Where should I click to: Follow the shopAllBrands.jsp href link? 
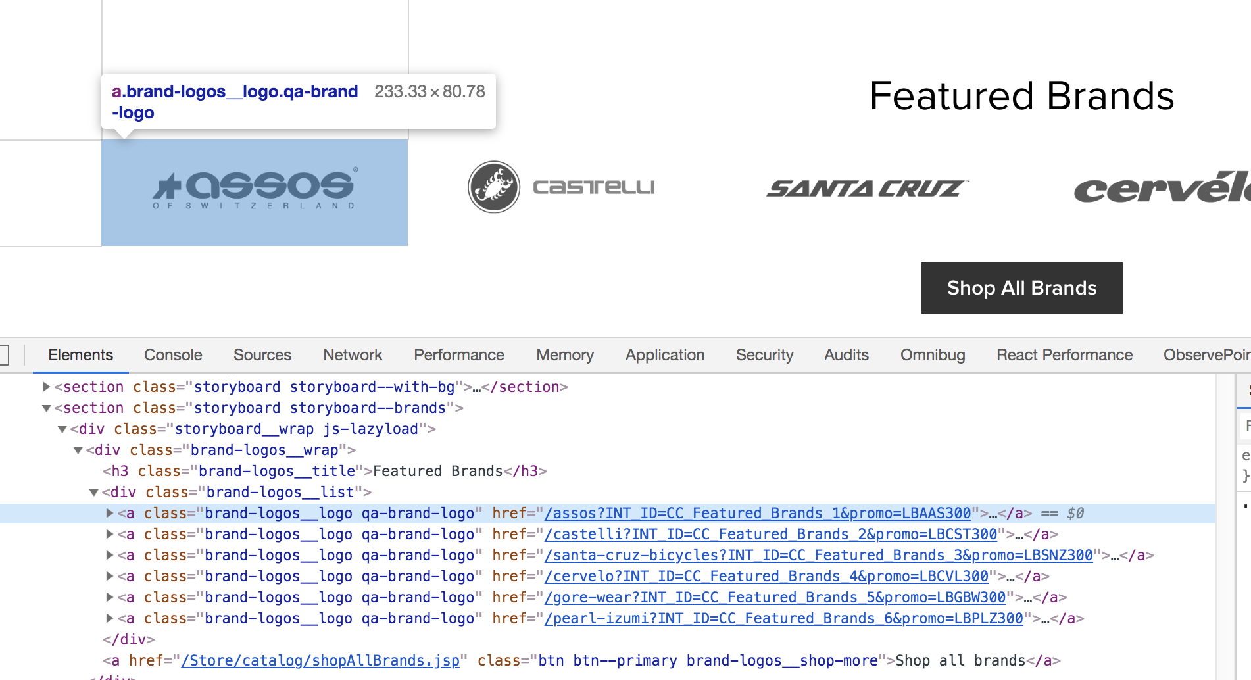click(320, 660)
